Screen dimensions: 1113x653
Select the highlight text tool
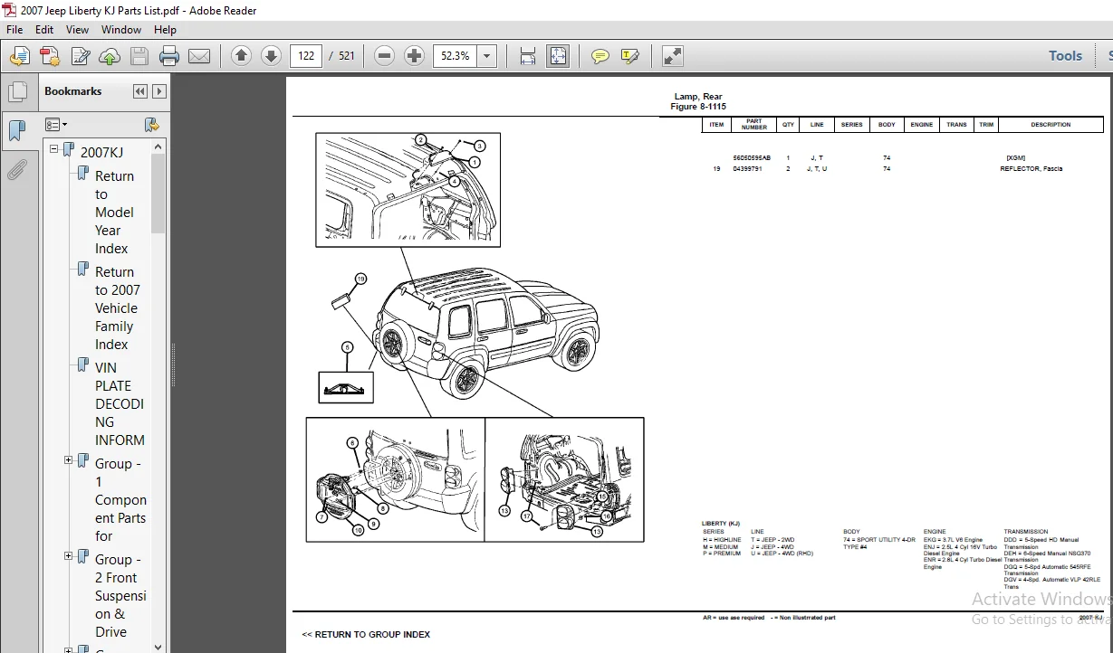click(630, 56)
